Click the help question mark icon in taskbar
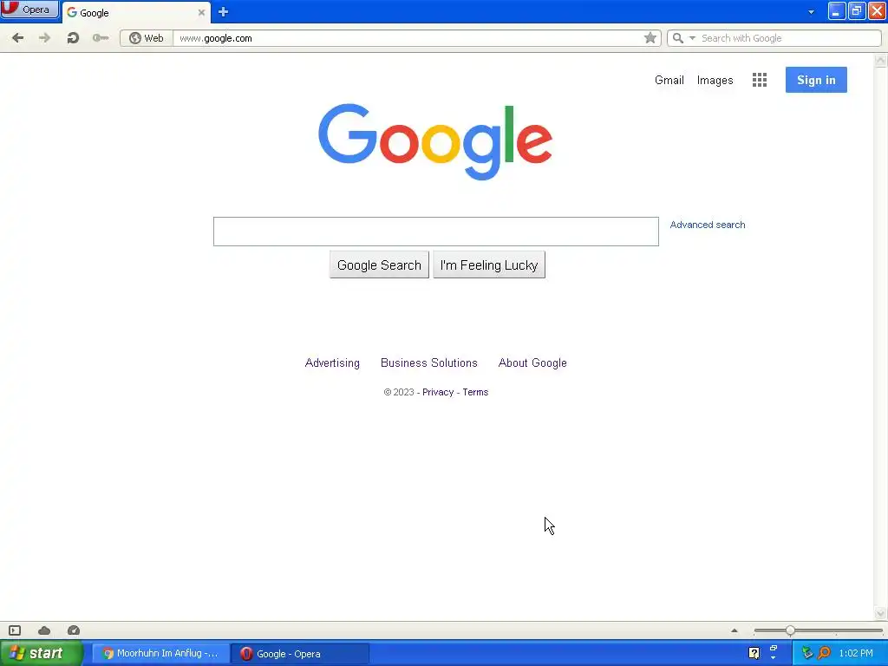This screenshot has width=888, height=666. coord(754,653)
